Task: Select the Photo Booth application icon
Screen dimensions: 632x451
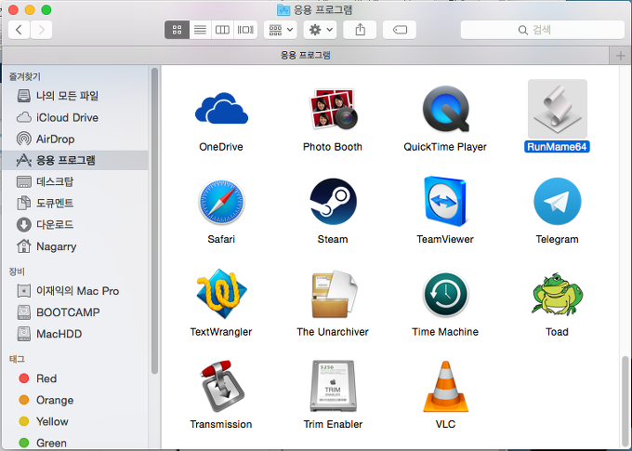Action: tap(333, 109)
